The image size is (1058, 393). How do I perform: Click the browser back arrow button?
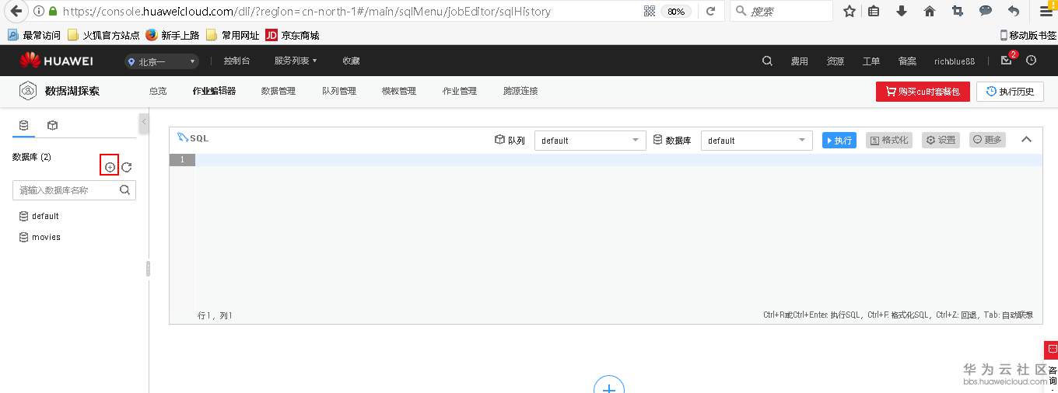pyautogui.click(x=15, y=11)
